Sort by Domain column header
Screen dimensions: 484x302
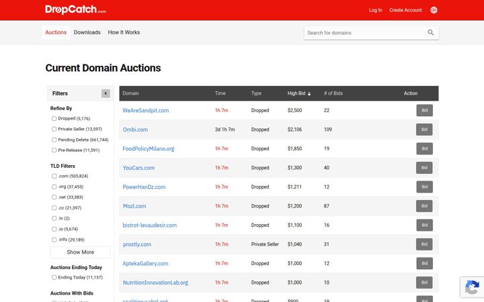pyautogui.click(x=130, y=93)
